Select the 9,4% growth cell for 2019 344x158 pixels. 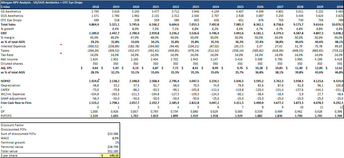[x=115, y=29]
